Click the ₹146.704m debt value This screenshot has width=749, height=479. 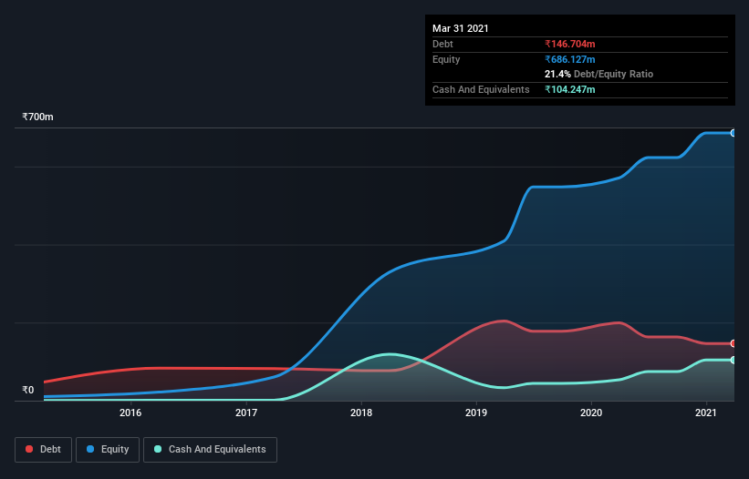(570, 44)
